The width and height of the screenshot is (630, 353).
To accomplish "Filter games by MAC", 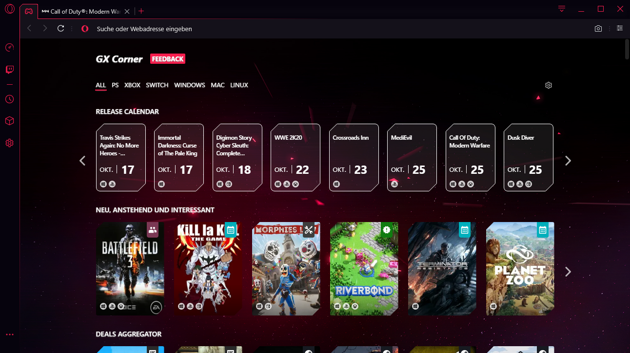I will [x=217, y=85].
